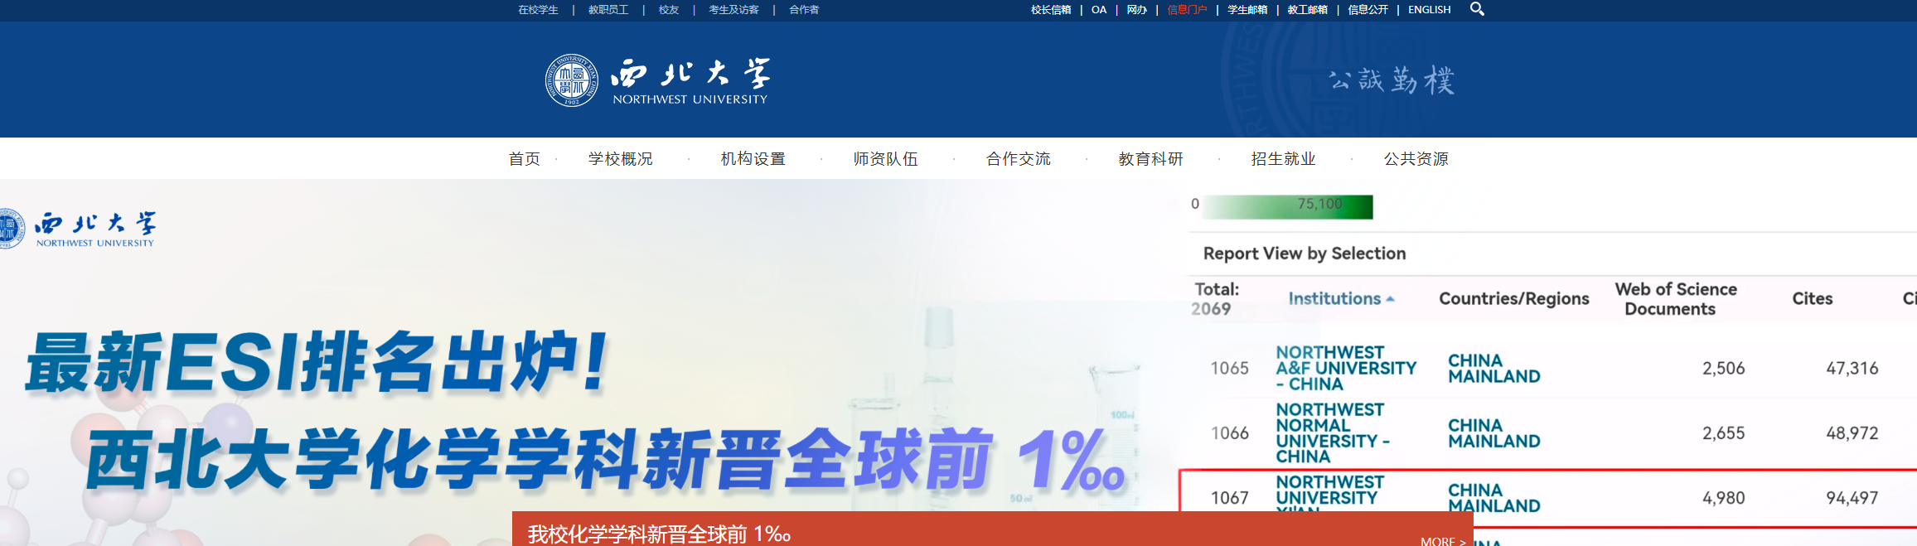Open the 考生及访客 link
This screenshot has height=546, width=1917.
(x=733, y=10)
